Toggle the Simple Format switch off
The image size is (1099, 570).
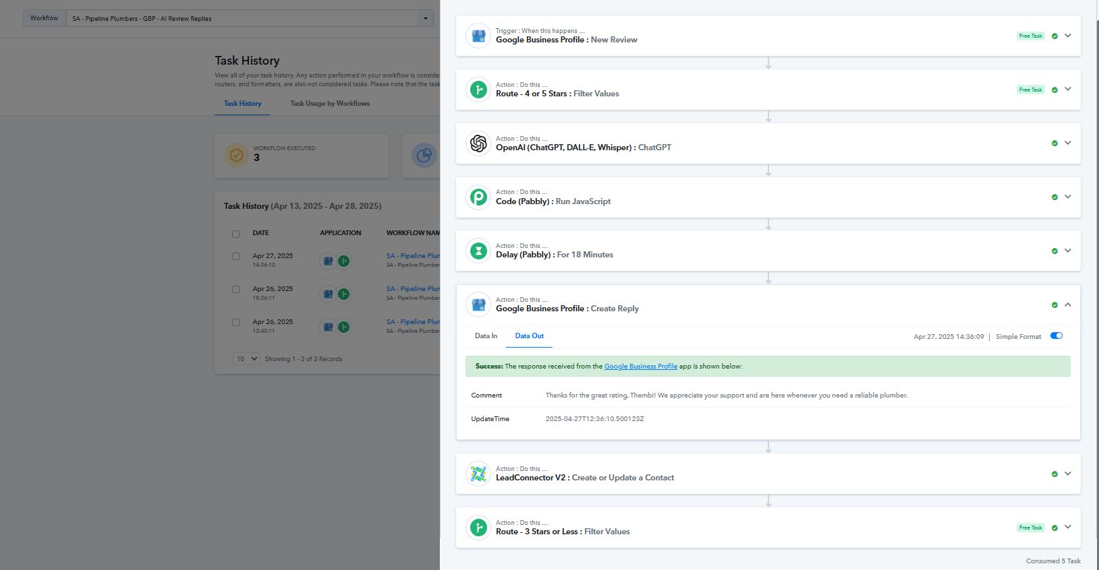coord(1056,336)
